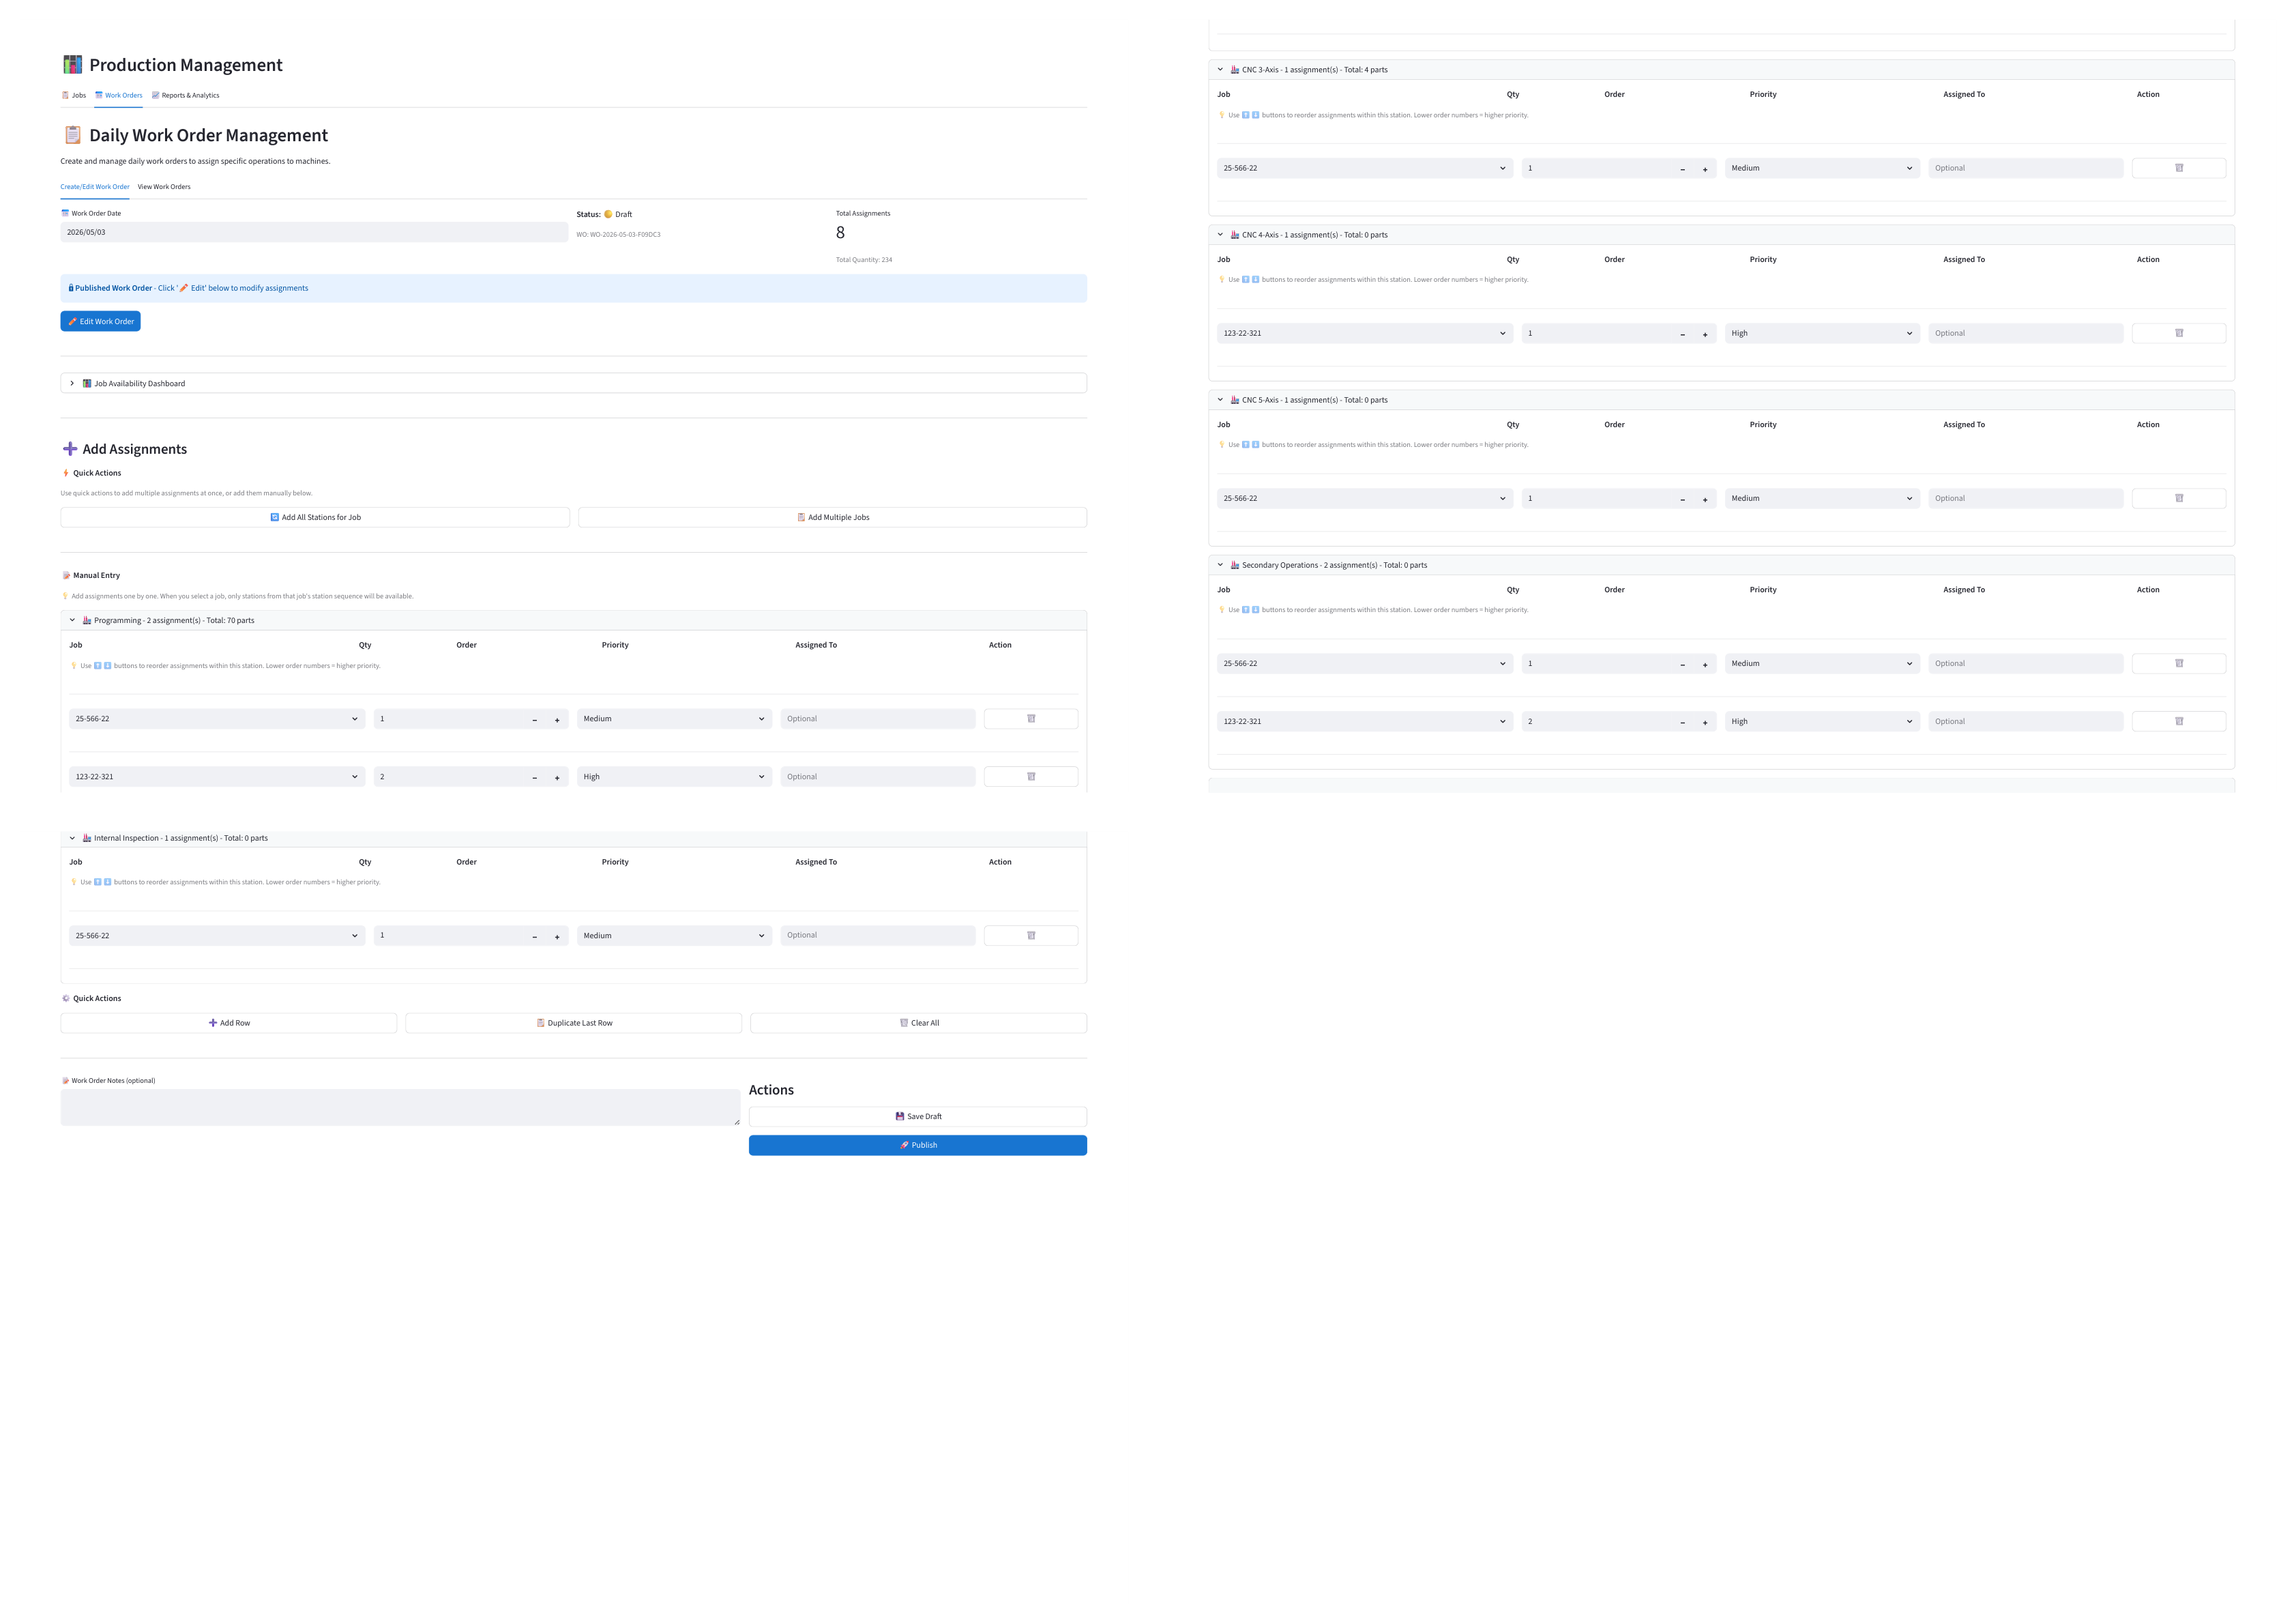Click the Clear All button
Viewport: 2296px width, 1624px height.
(x=918, y=1023)
